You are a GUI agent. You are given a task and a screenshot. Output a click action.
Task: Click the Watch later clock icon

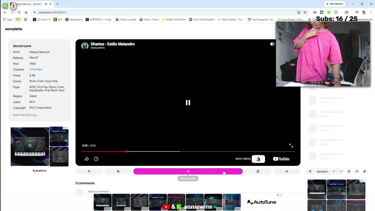(96, 159)
